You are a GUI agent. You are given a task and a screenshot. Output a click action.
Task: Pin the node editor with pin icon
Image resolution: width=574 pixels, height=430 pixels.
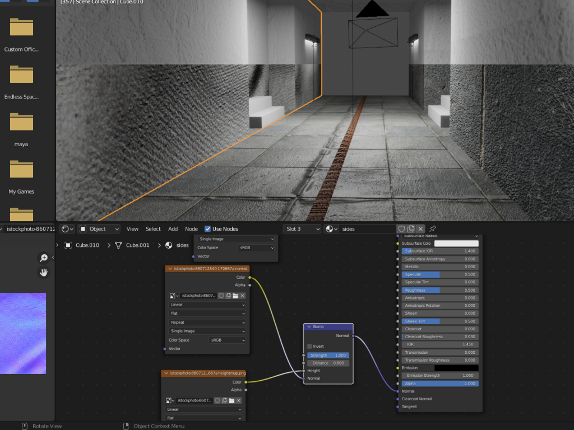(x=433, y=229)
